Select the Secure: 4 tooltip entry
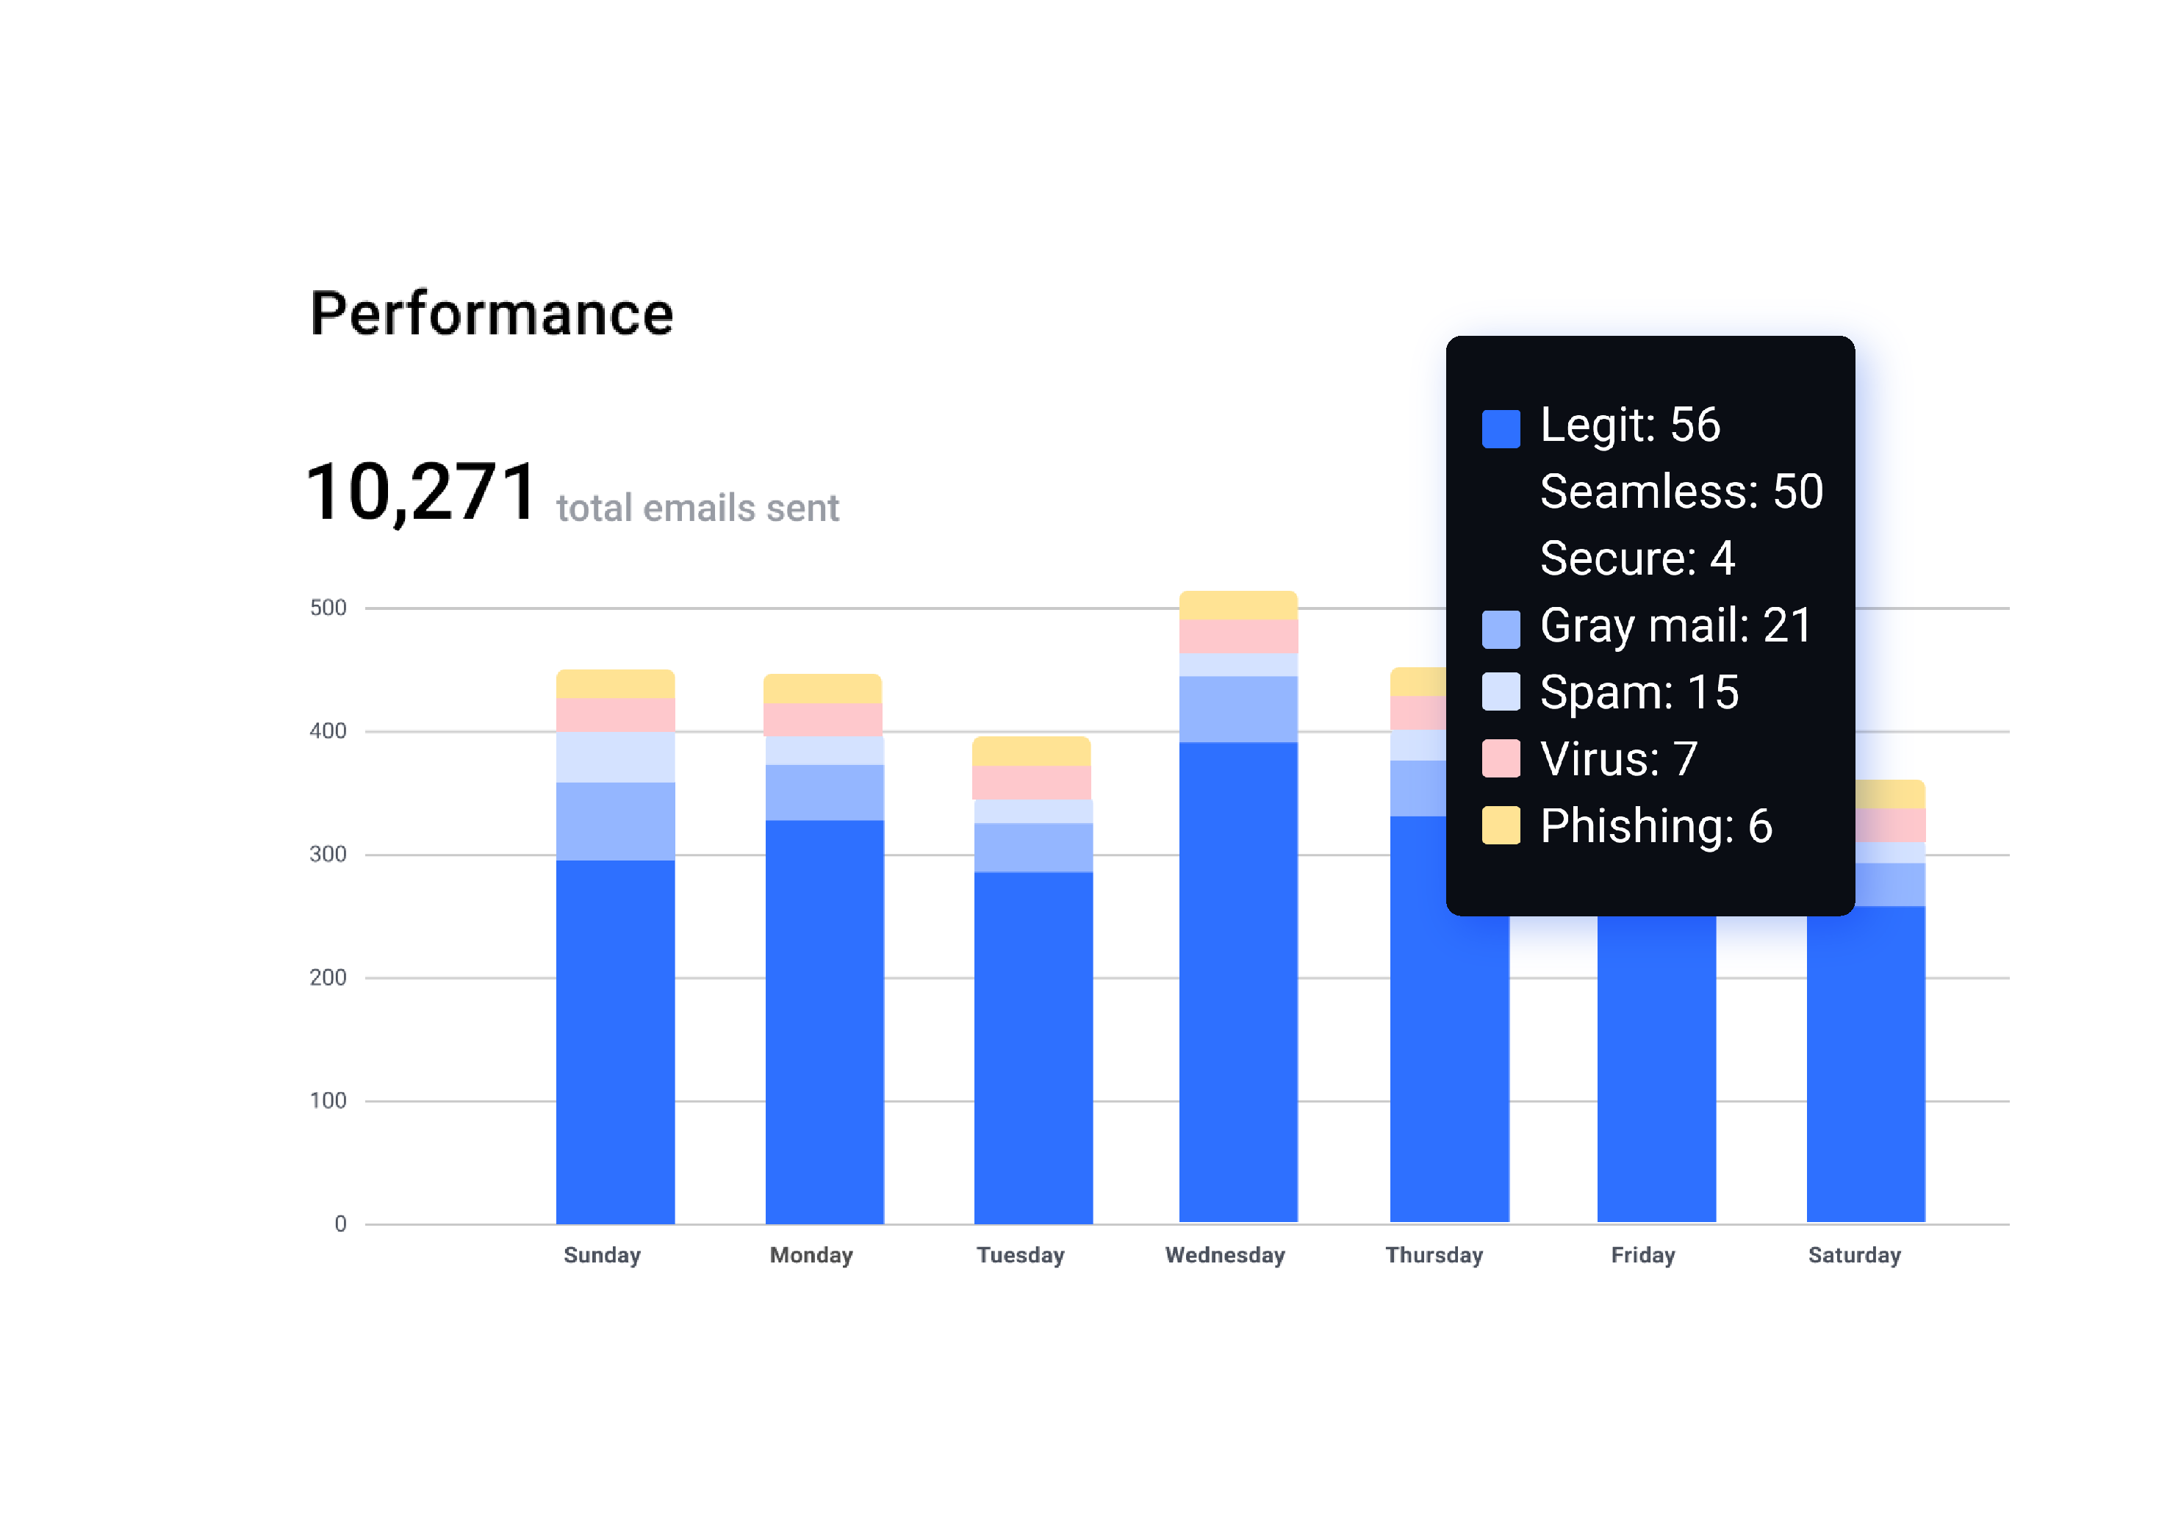 (x=1637, y=558)
